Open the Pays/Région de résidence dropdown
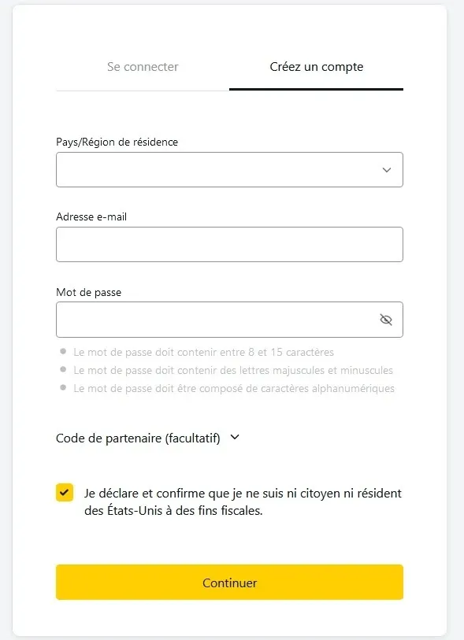Screen dimensions: 464x640 click(228, 169)
